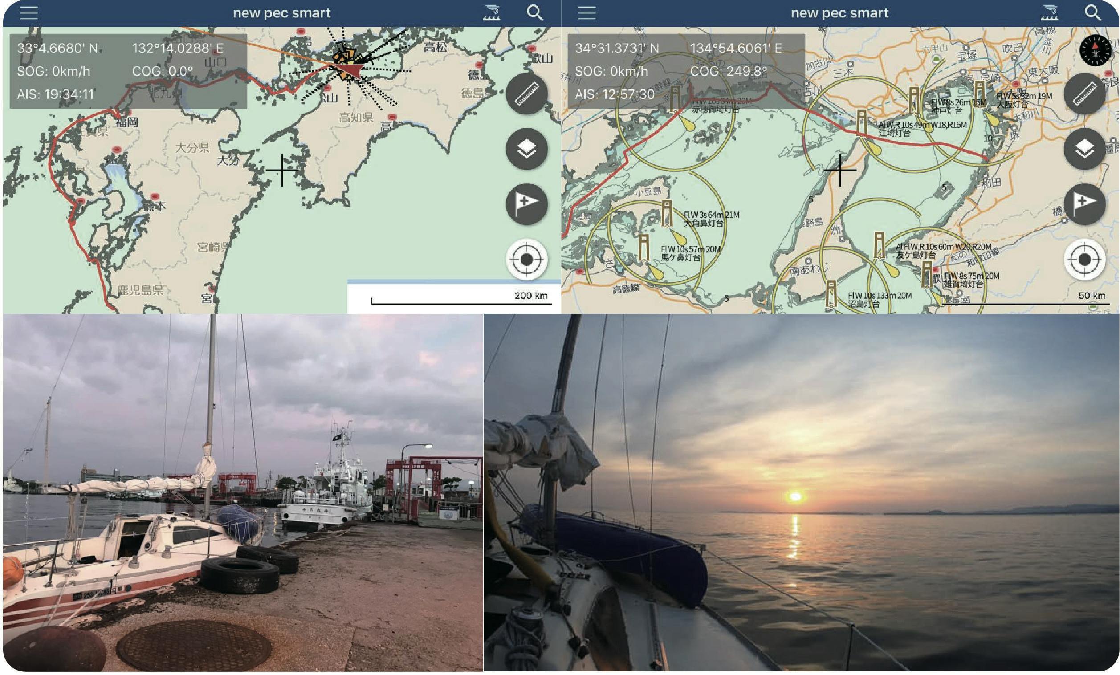Viewport: 1120px width, 675px height.
Task: Click the 高知県 label on left map
Action: click(356, 117)
